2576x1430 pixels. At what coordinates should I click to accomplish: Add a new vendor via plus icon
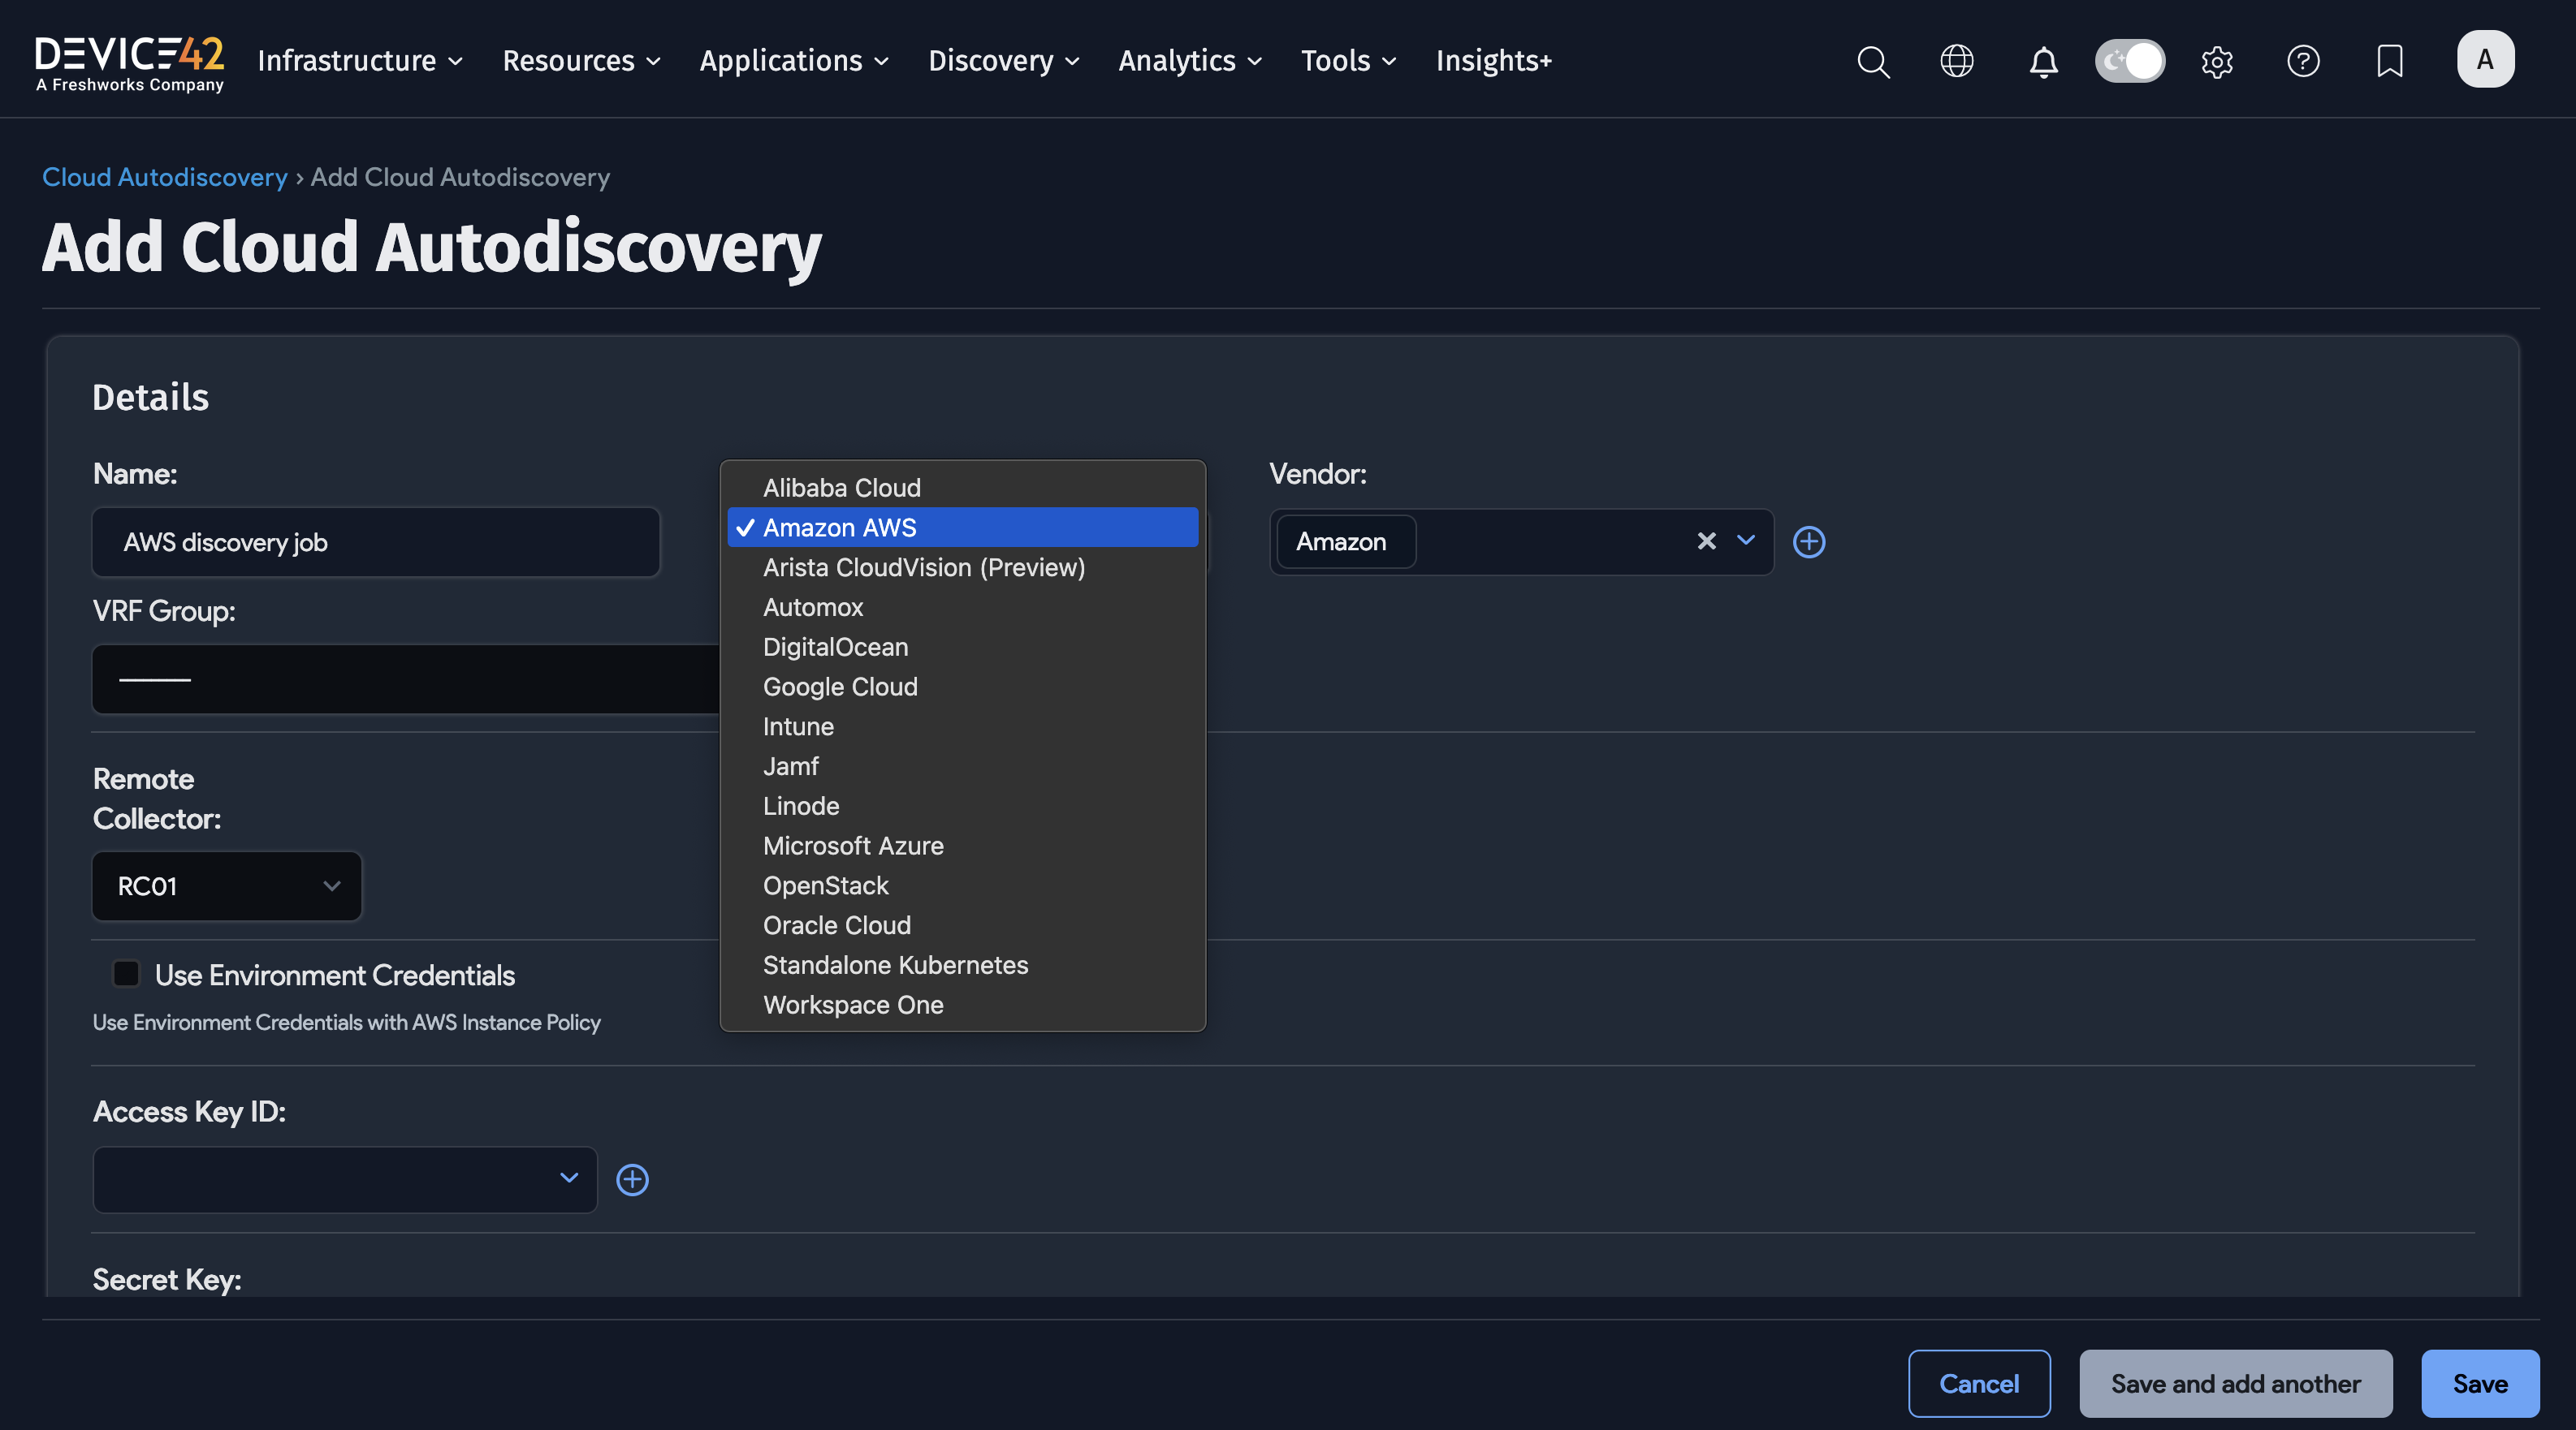(x=1808, y=541)
